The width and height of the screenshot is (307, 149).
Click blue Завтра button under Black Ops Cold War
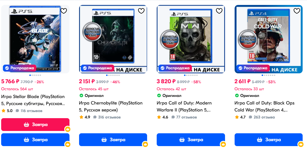[x=269, y=140]
